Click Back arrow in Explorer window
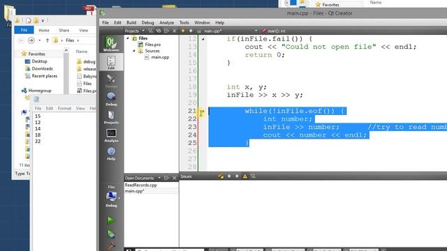 [x=20, y=40]
